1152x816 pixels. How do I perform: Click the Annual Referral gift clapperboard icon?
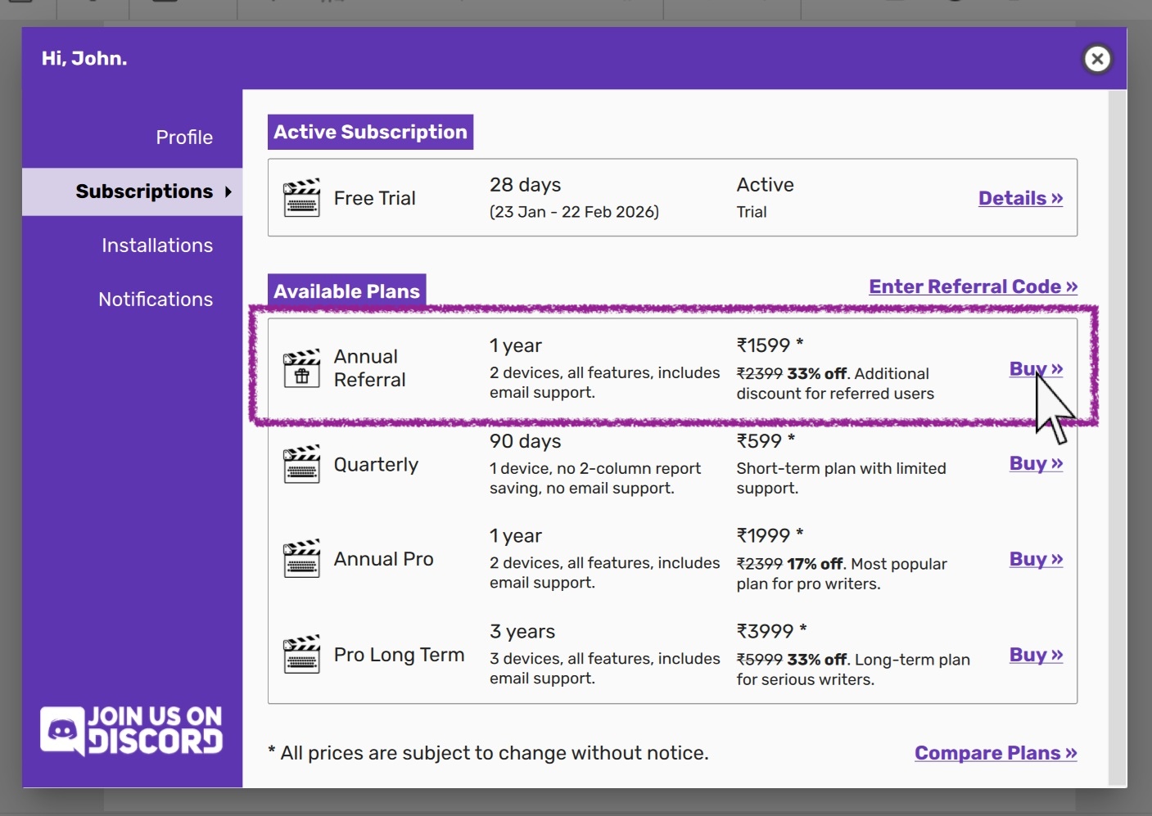click(301, 368)
